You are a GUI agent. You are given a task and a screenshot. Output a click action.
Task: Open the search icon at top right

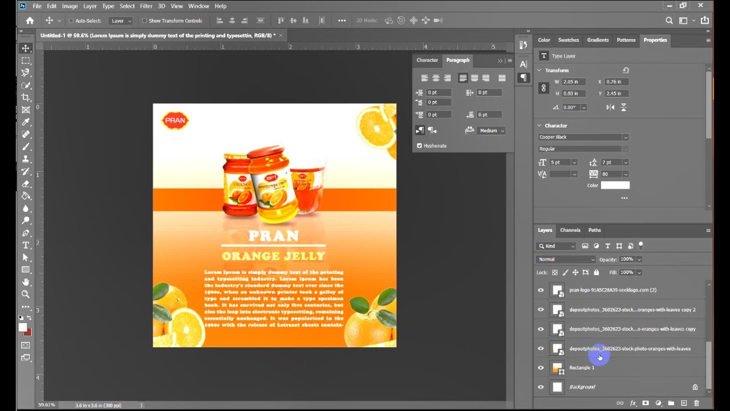[x=669, y=21]
